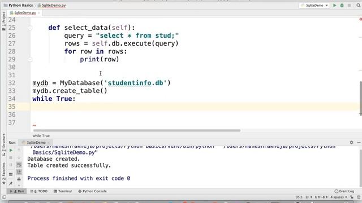362x203 pixels.
Task: Select the SqliteDemo.py editor tab
Action: coord(25,13)
